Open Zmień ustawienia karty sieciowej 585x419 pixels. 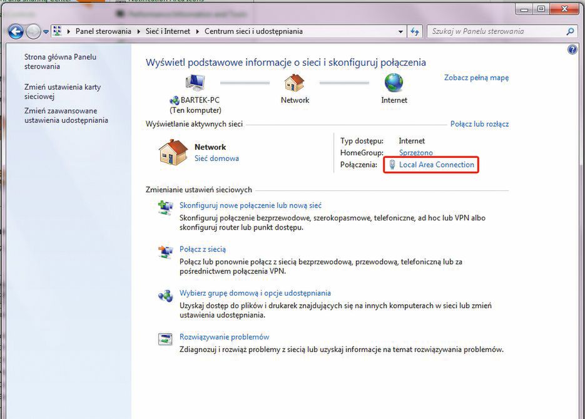point(63,91)
